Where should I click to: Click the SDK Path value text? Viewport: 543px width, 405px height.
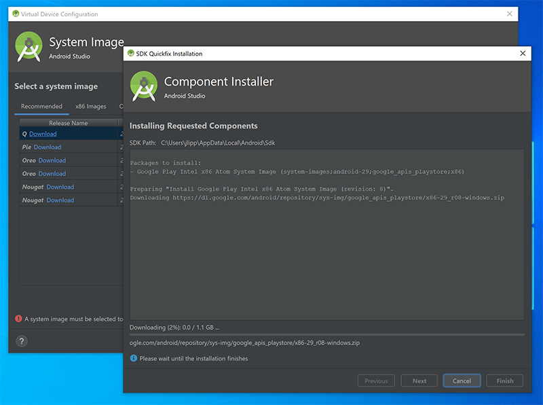coord(218,143)
